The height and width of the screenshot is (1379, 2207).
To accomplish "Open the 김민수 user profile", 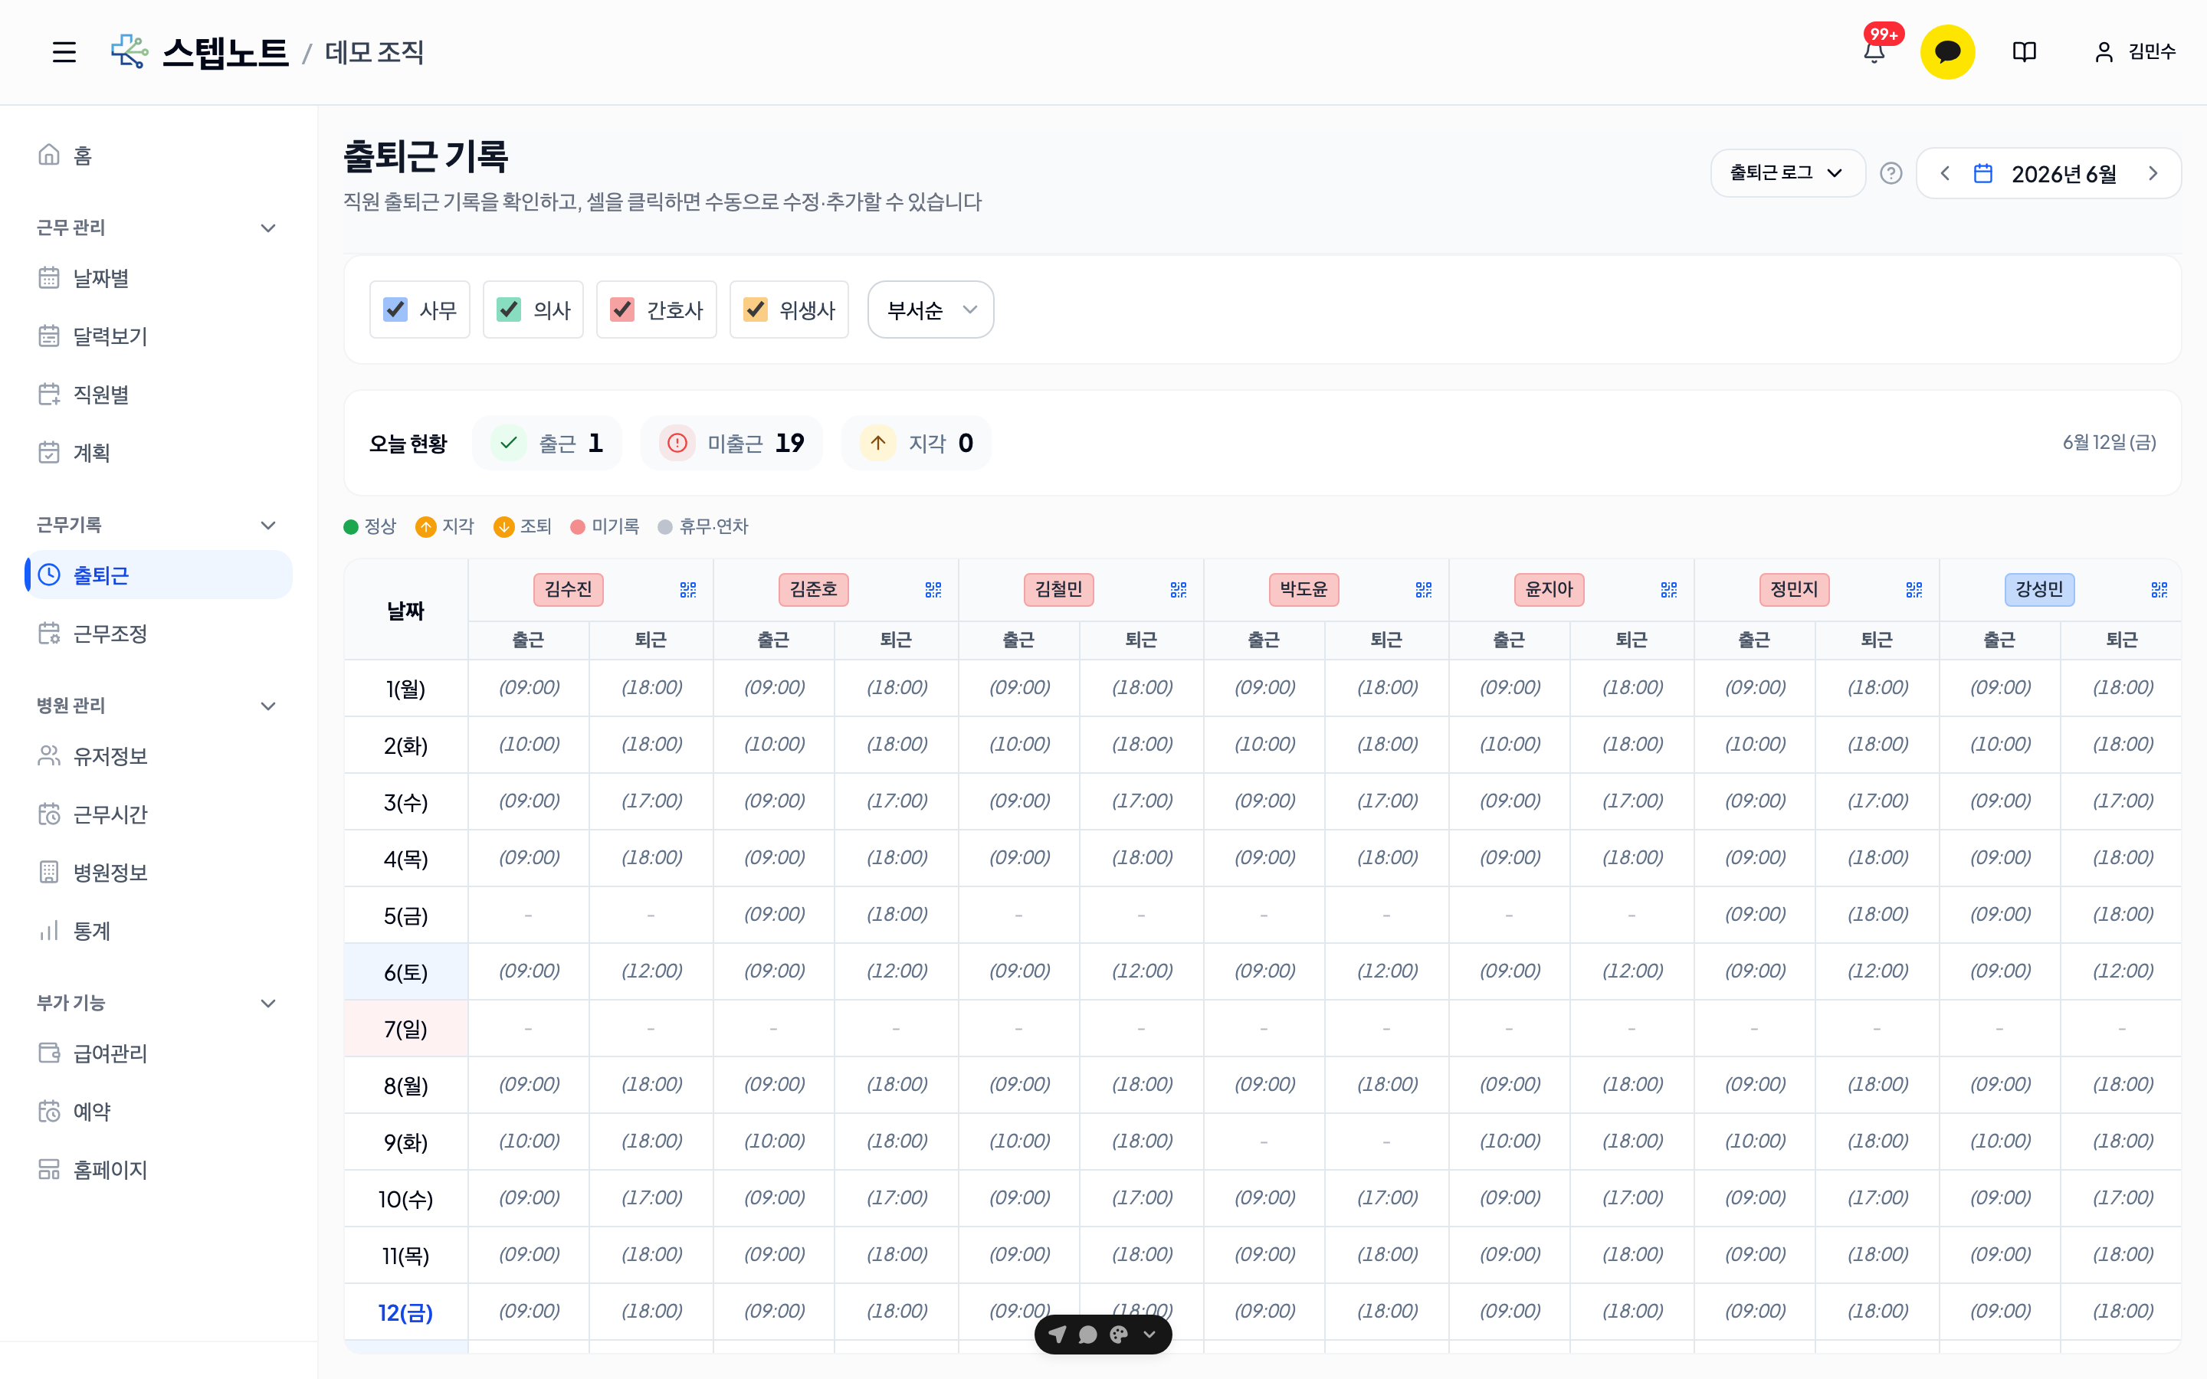I will 2134,52.
